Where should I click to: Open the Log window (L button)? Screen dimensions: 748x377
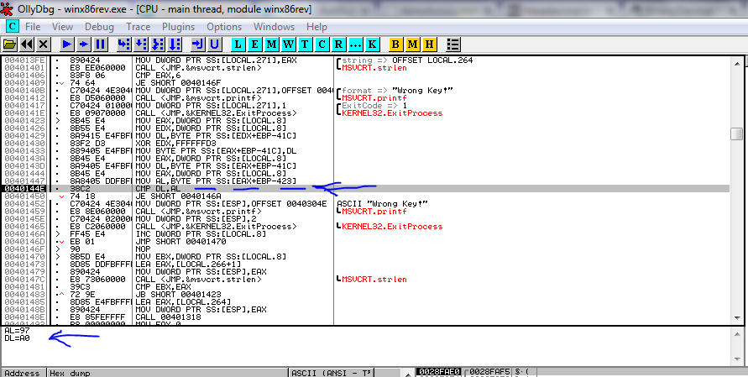point(238,45)
